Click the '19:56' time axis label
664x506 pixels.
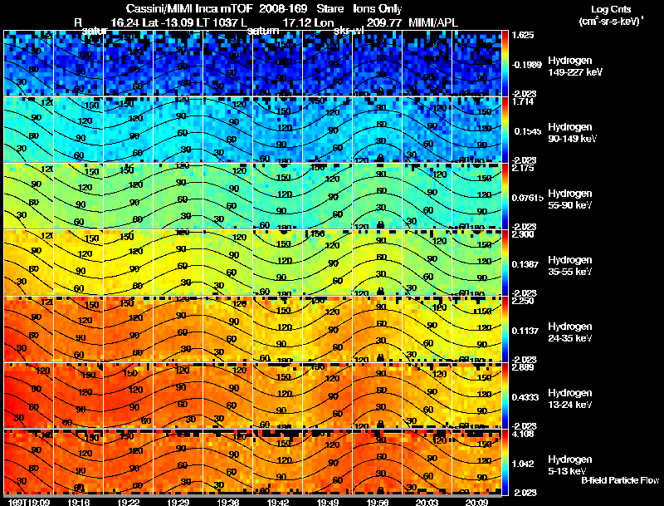(378, 502)
